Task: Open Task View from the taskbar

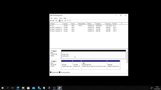Action: 13,88
